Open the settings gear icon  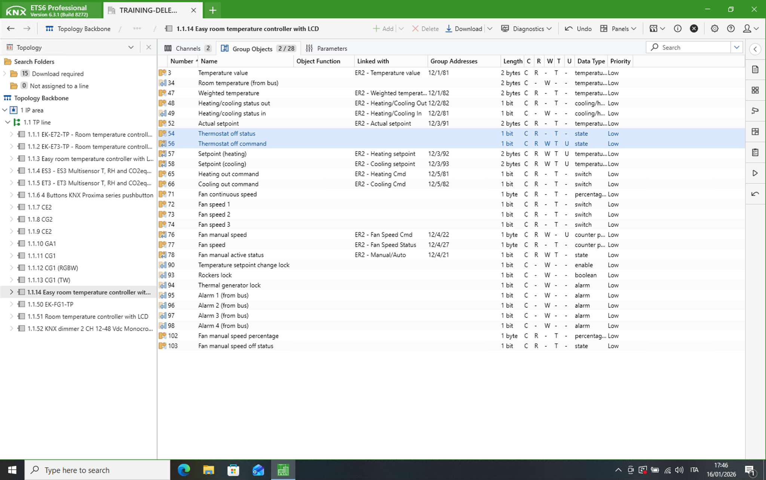[714, 29]
